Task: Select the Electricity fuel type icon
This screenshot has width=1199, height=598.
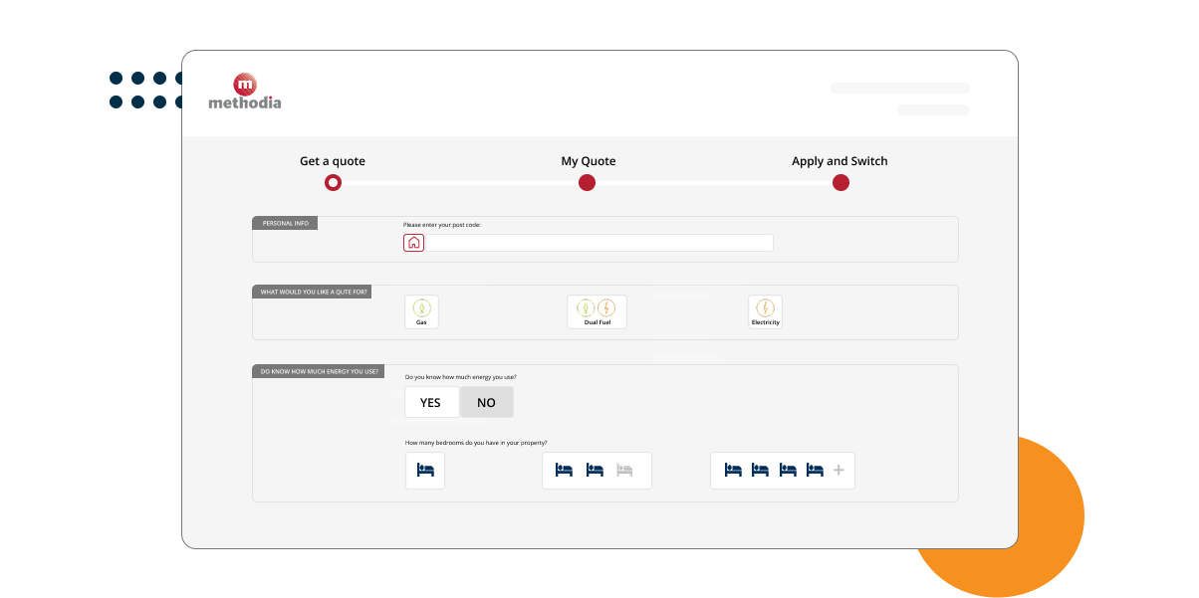Action: tap(765, 310)
